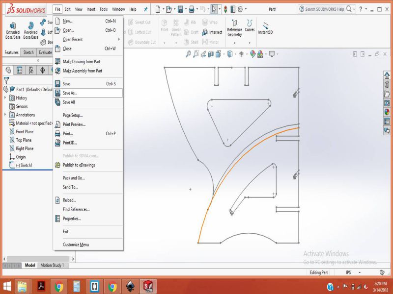Open Inkscape from taskbar

click(x=130, y=286)
